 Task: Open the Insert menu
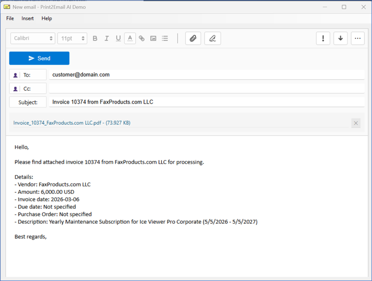(x=28, y=18)
